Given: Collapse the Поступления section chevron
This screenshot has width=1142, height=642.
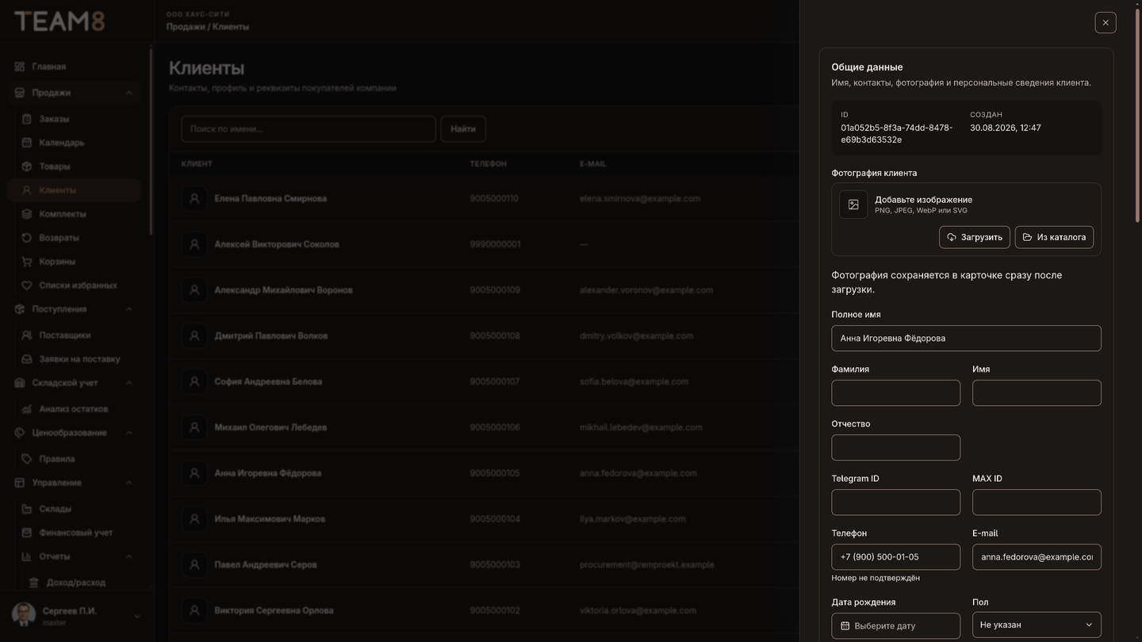Looking at the screenshot, I should coord(129,309).
